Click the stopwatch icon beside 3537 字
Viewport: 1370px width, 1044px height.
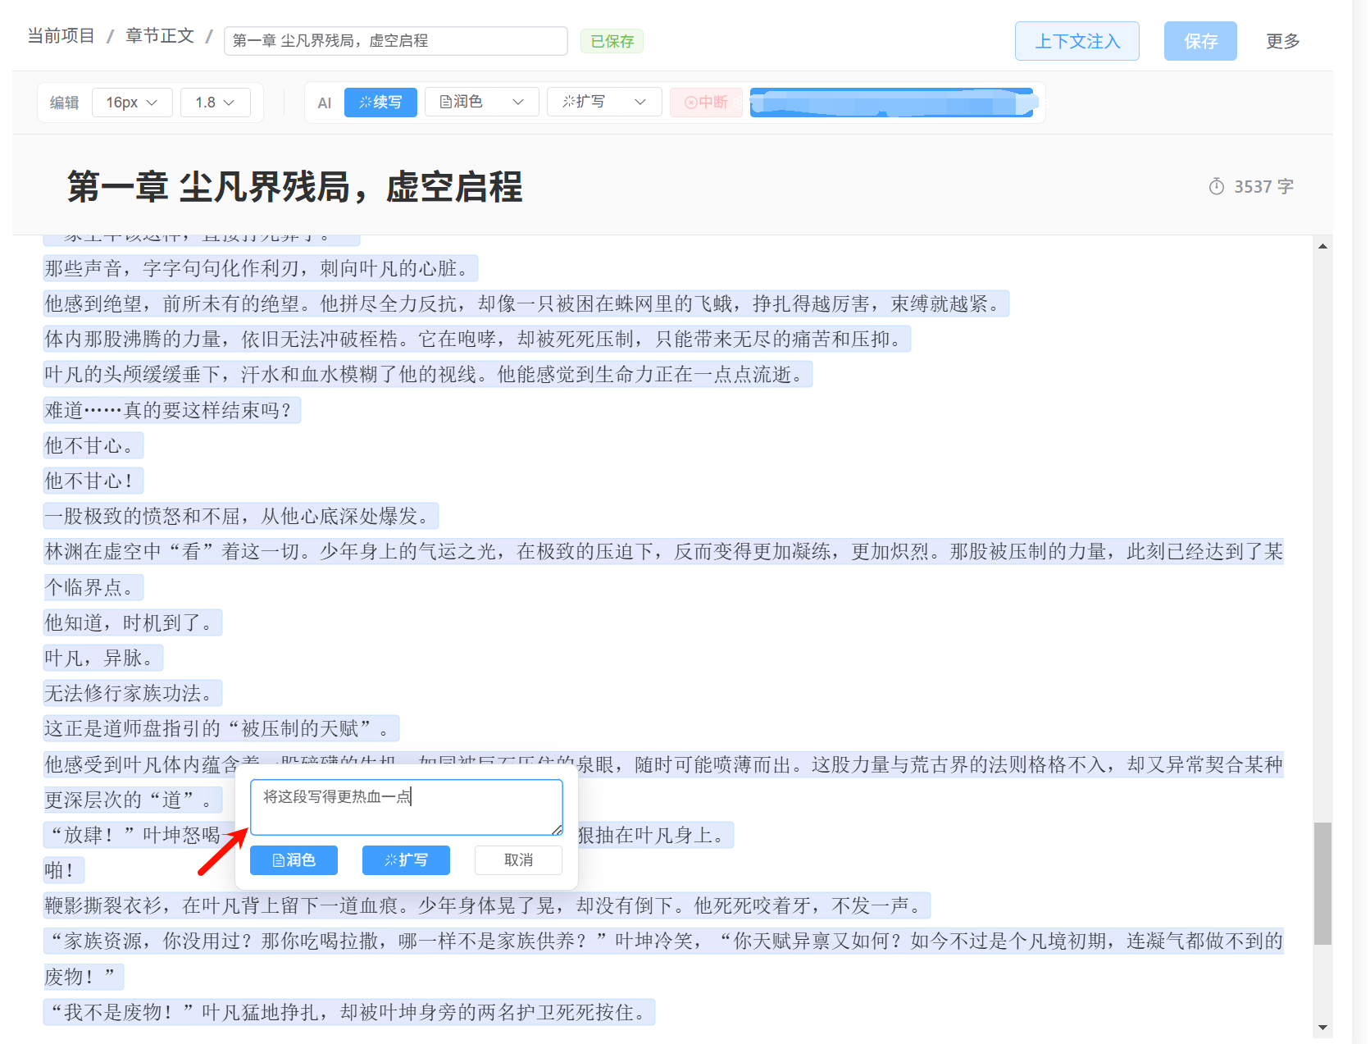(1217, 187)
